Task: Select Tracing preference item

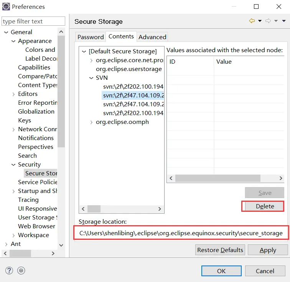Action: click(28, 200)
